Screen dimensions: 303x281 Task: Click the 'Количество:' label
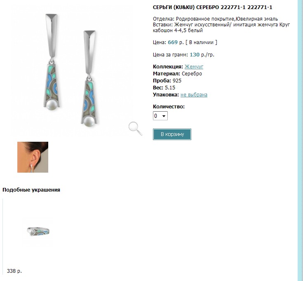pos(169,107)
